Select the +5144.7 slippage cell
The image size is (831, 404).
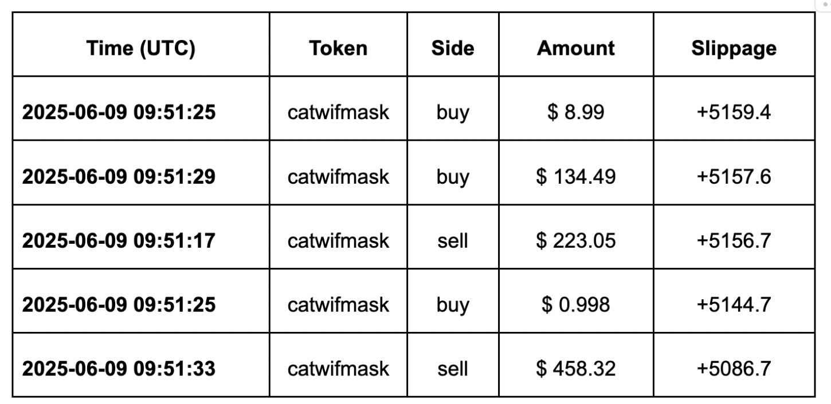pos(734,304)
